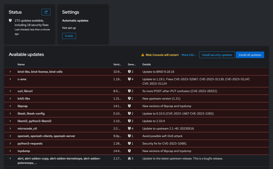Expand the python3-requests update row
273x169 pixels.
pyautogui.click(x=10, y=144)
